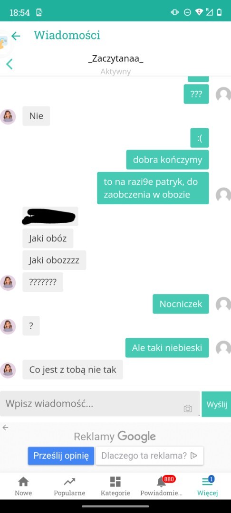Tap gray avatar beside 'Ale taki niebieski'

[x=223, y=348]
